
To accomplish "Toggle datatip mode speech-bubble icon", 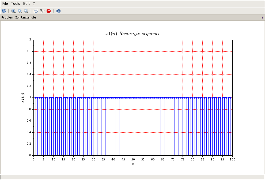I will (x=36, y=11).
